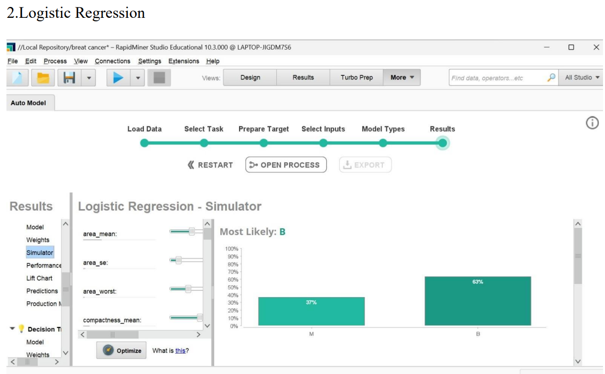Click the area_worst slider
Viewport: 605px width, 374px height.
pyautogui.click(x=186, y=289)
